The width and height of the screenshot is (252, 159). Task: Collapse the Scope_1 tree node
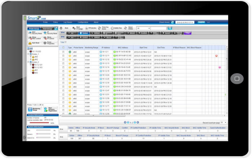(28, 54)
